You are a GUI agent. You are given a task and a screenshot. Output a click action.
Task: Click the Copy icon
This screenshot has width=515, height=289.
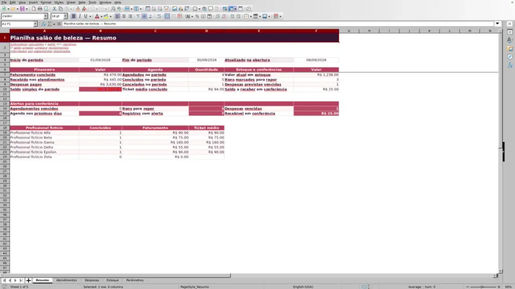[60, 9]
